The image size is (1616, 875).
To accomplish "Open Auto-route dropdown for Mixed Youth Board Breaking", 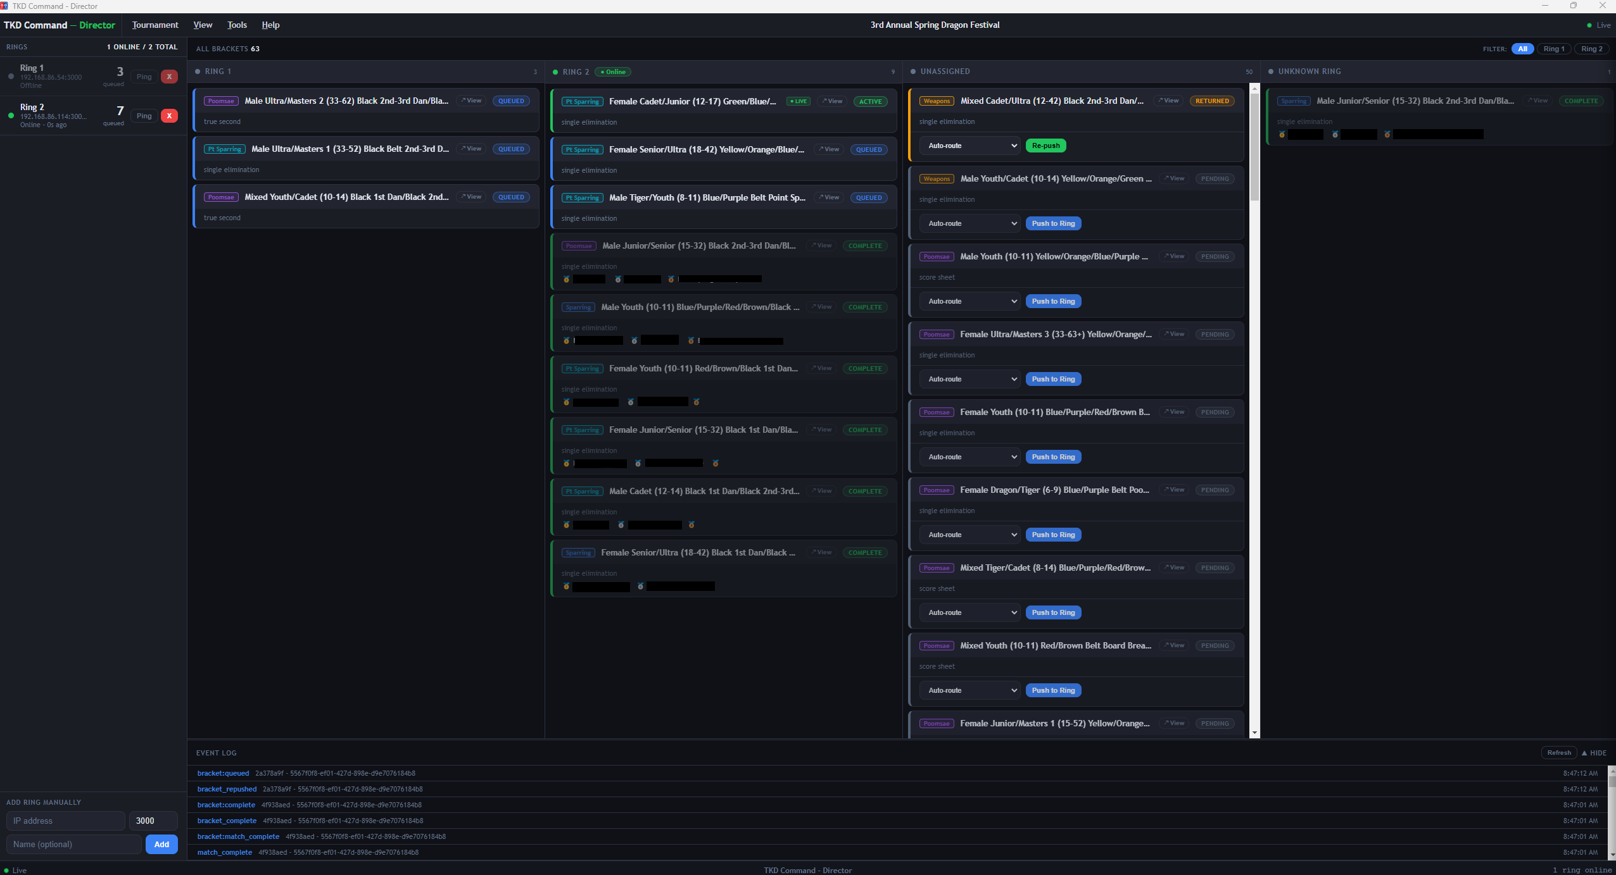I will tap(969, 690).
